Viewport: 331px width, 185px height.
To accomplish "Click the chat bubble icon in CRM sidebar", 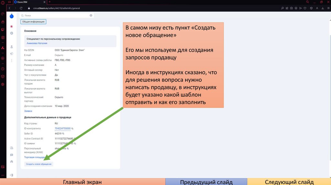I will [x=12, y=155].
